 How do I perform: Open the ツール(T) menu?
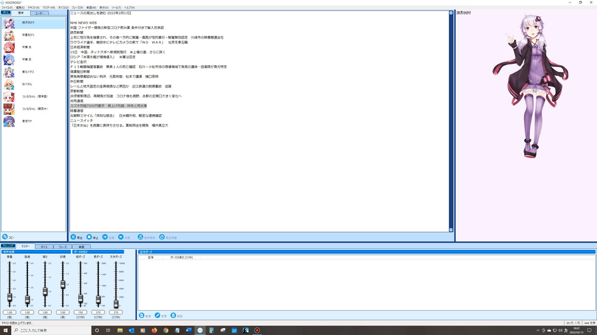(x=116, y=7)
